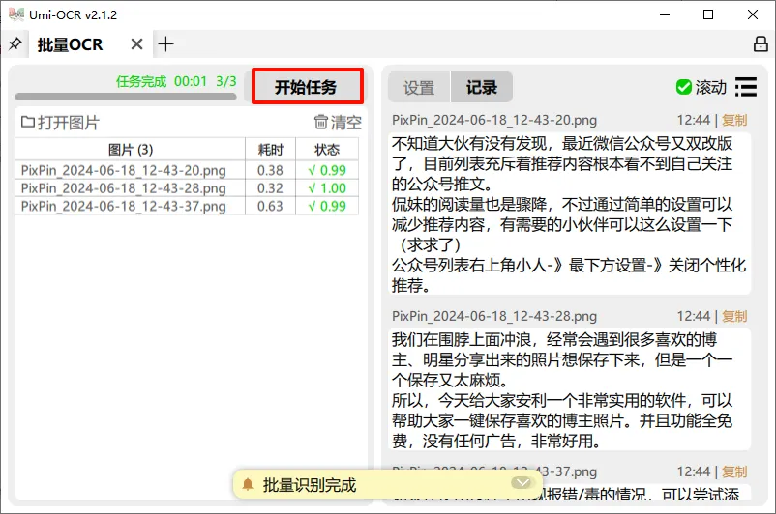Click the lock icon at top right
Screen dimensions: 776x514
click(761, 44)
